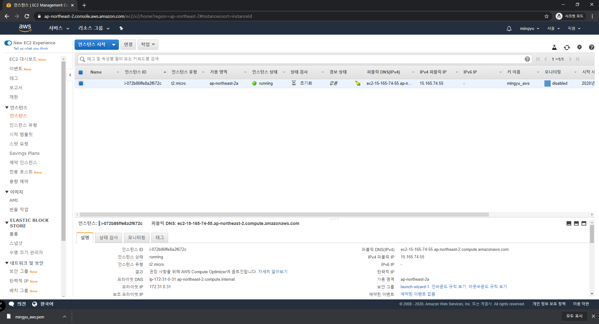Open the notifications bell icon
Screen dimensions: 599x324
[509, 28]
